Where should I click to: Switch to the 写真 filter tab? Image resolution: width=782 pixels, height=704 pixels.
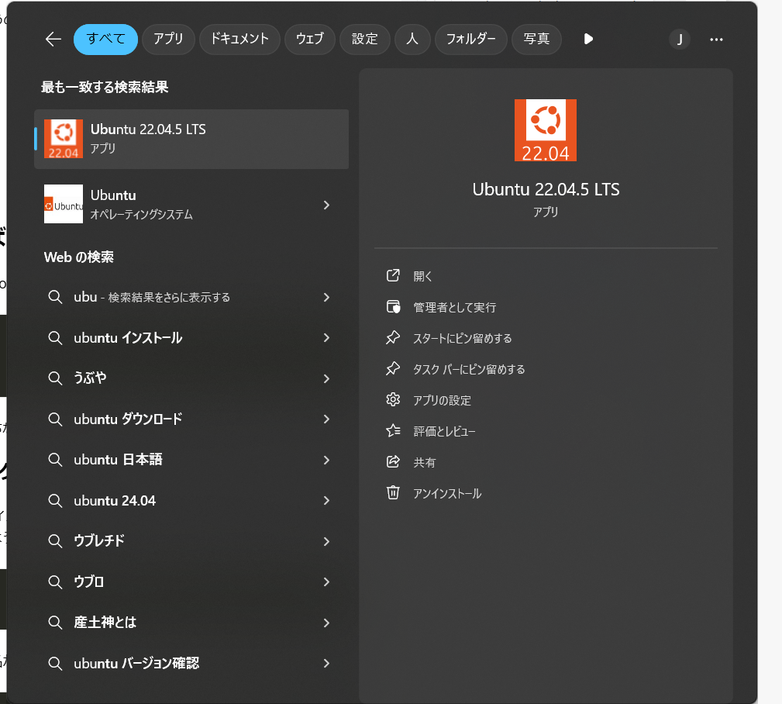point(536,39)
